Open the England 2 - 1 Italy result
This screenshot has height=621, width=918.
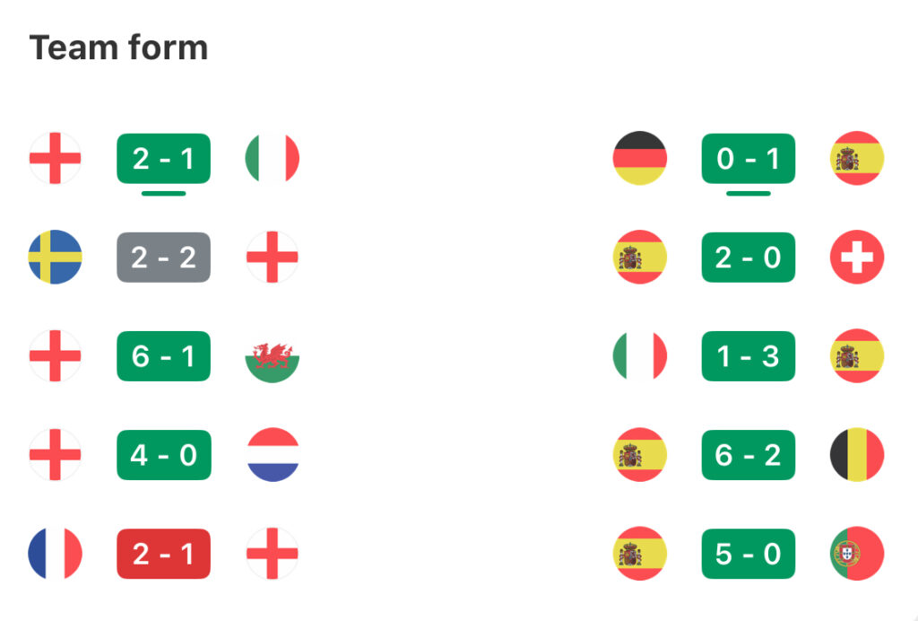(163, 159)
